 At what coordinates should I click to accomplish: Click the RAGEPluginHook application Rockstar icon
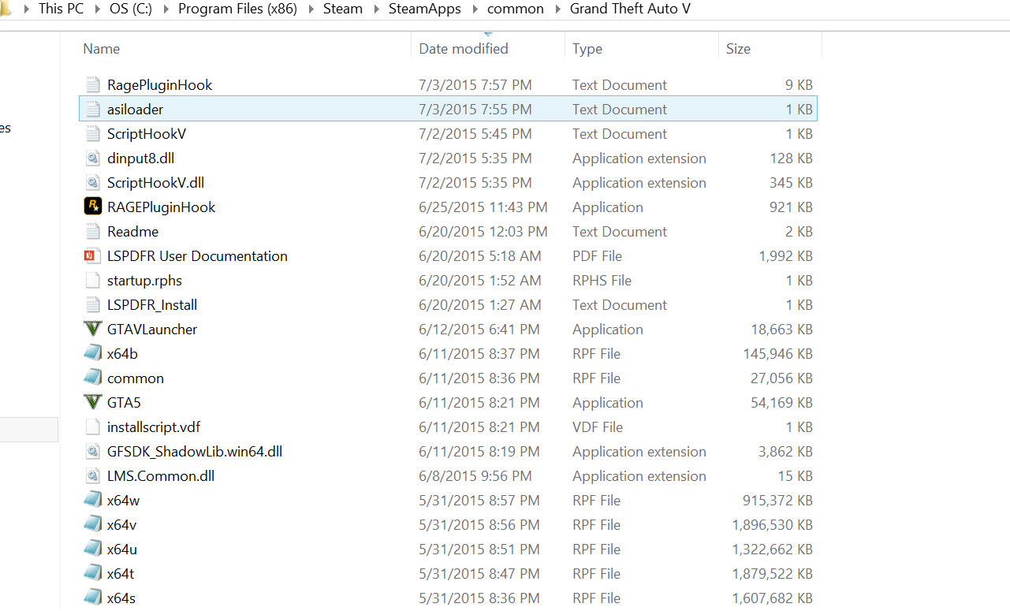click(93, 207)
